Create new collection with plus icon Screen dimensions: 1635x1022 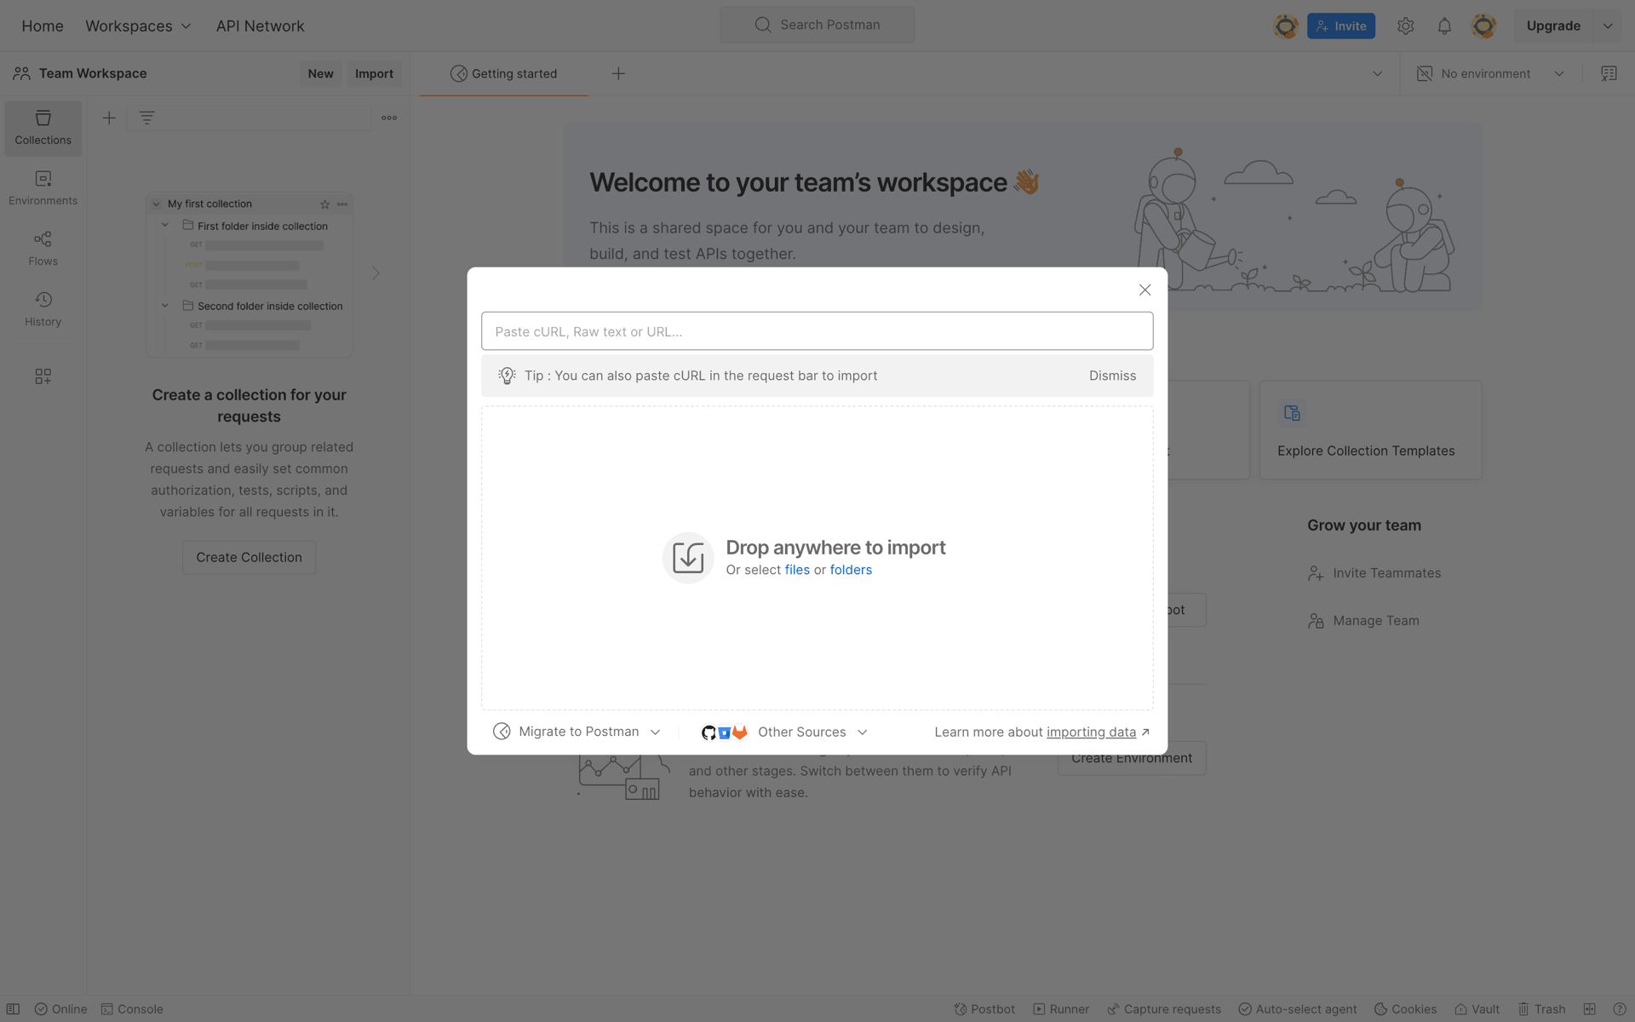109,118
